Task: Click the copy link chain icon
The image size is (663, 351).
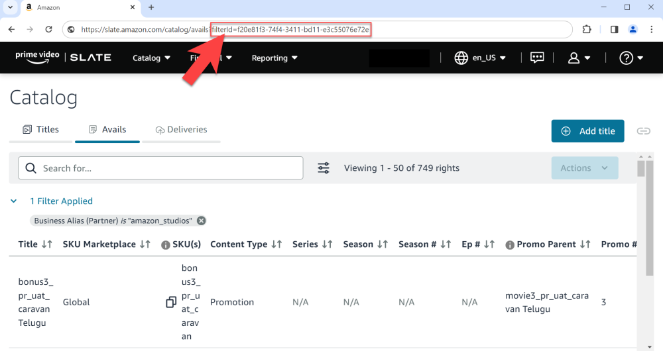Action: point(643,131)
